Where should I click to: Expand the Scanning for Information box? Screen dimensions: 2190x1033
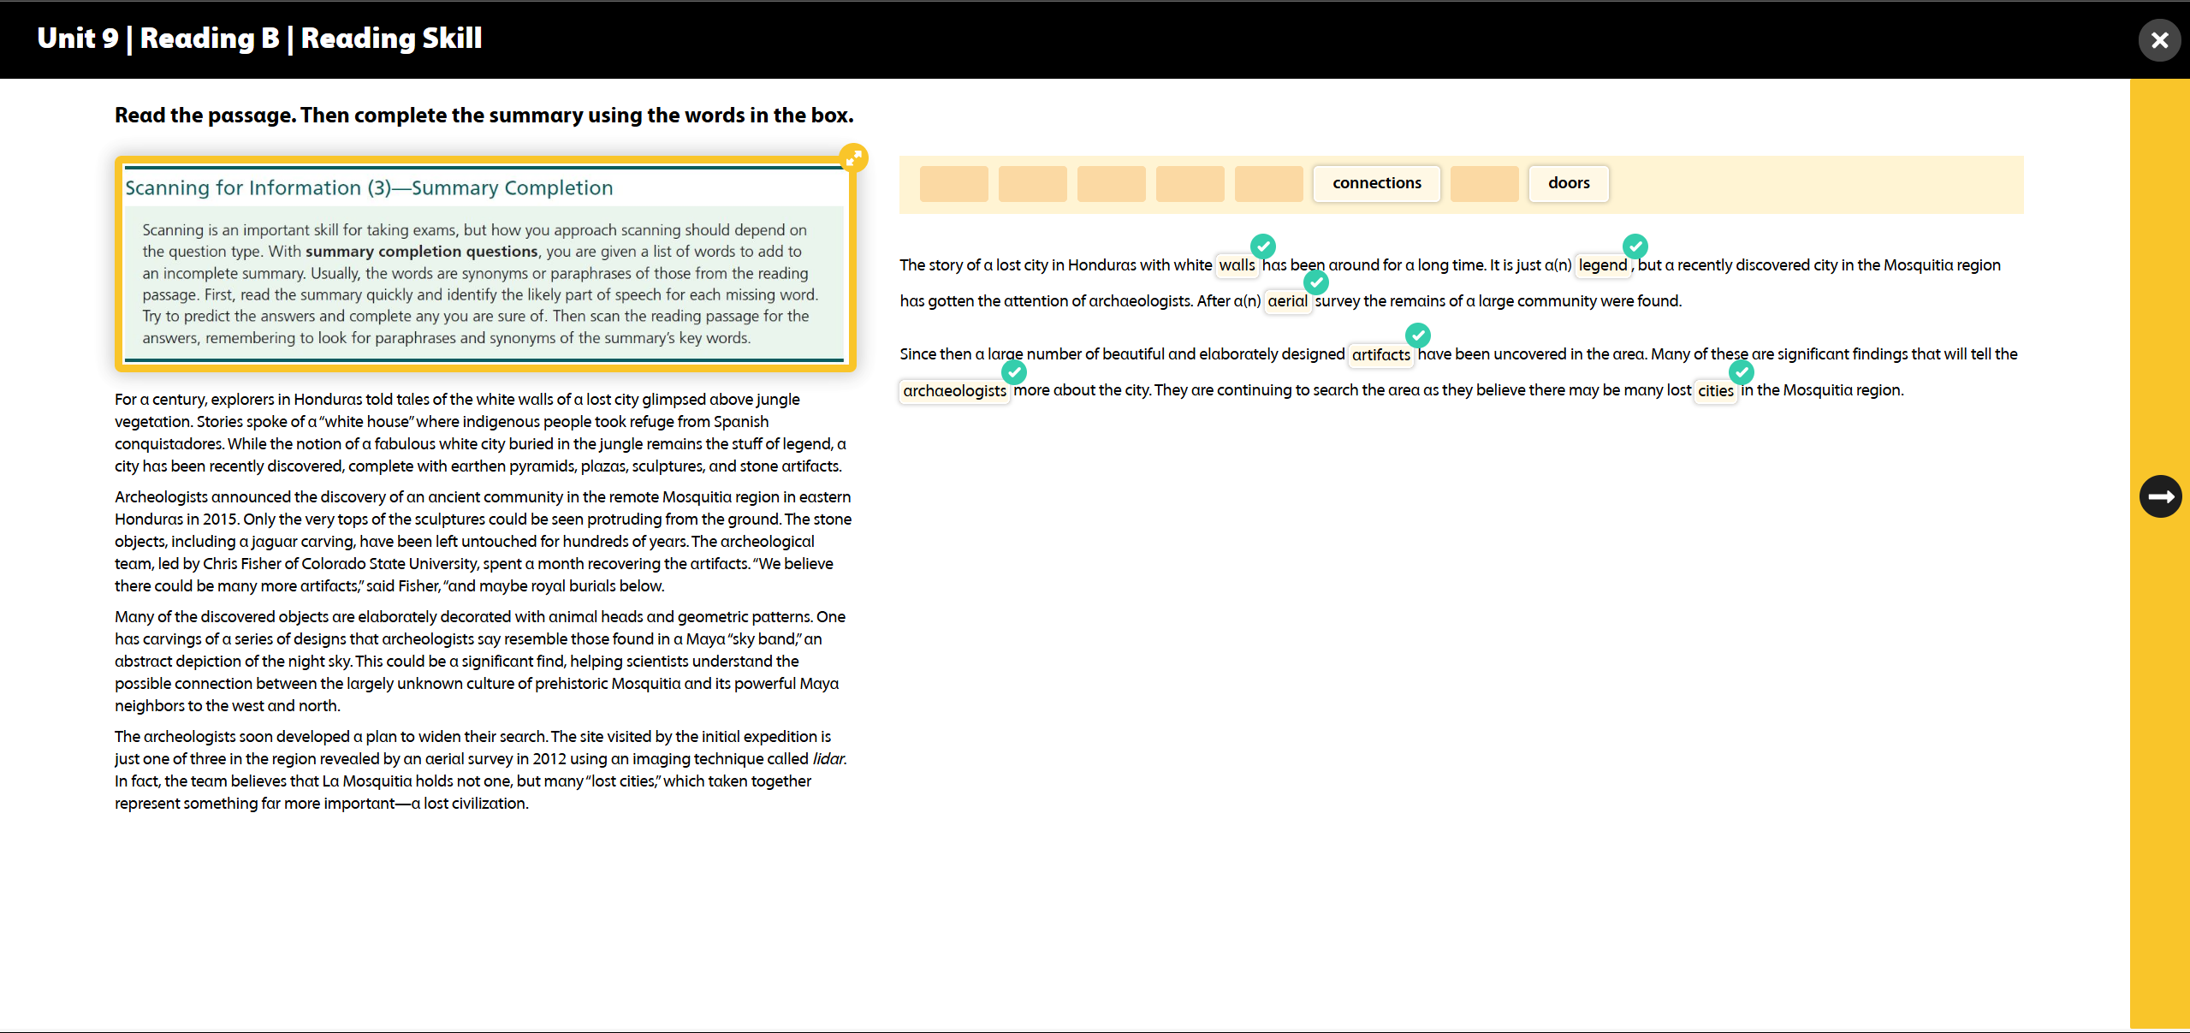tap(854, 158)
